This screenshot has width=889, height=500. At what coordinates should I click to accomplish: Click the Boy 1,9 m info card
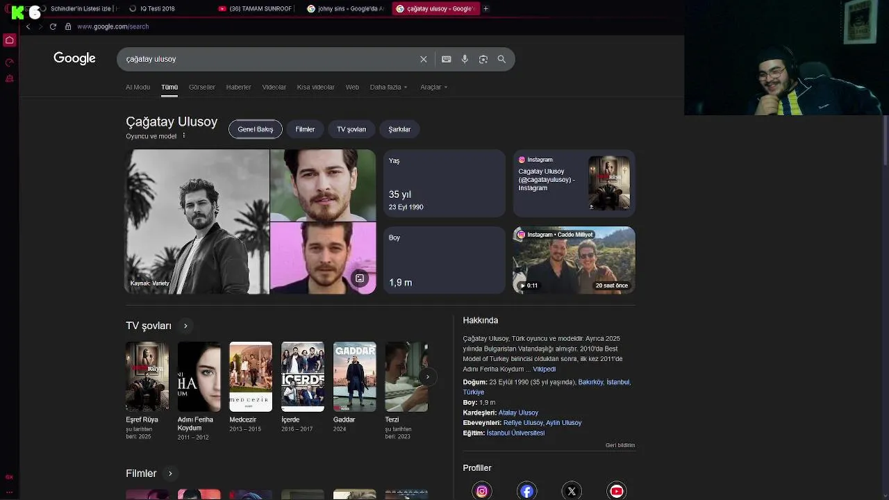tap(444, 260)
